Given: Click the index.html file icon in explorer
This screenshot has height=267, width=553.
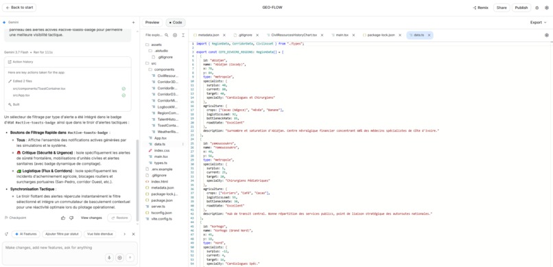Looking at the screenshot, I should pos(148,182).
